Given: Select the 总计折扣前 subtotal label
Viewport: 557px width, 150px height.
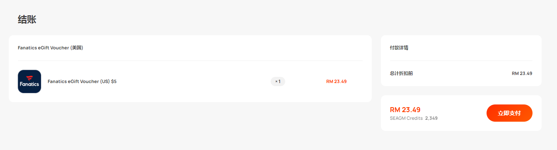Looking at the screenshot, I should (x=401, y=73).
